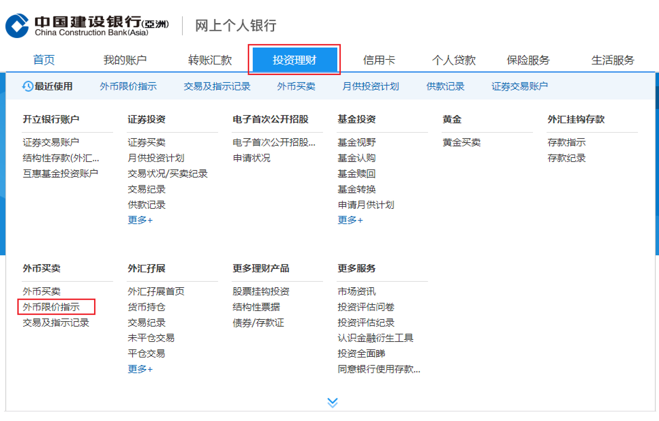Click the China Construction Bank logo

pyautogui.click(x=87, y=26)
